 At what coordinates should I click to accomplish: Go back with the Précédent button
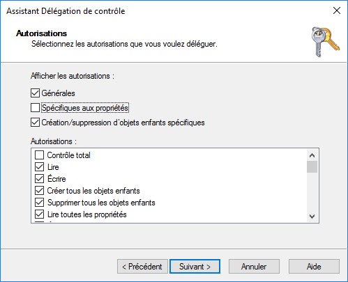[142, 267]
